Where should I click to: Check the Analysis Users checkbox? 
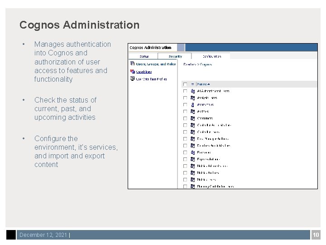tap(185, 98)
